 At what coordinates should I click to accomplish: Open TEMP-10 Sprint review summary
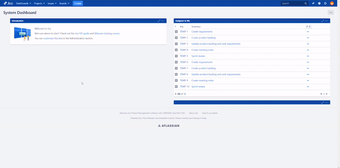(198, 87)
